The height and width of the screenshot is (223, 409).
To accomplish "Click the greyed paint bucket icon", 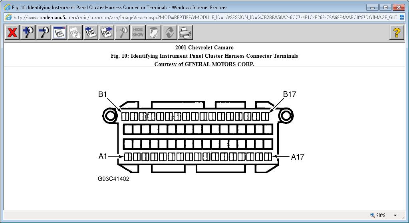I will 154,33.
